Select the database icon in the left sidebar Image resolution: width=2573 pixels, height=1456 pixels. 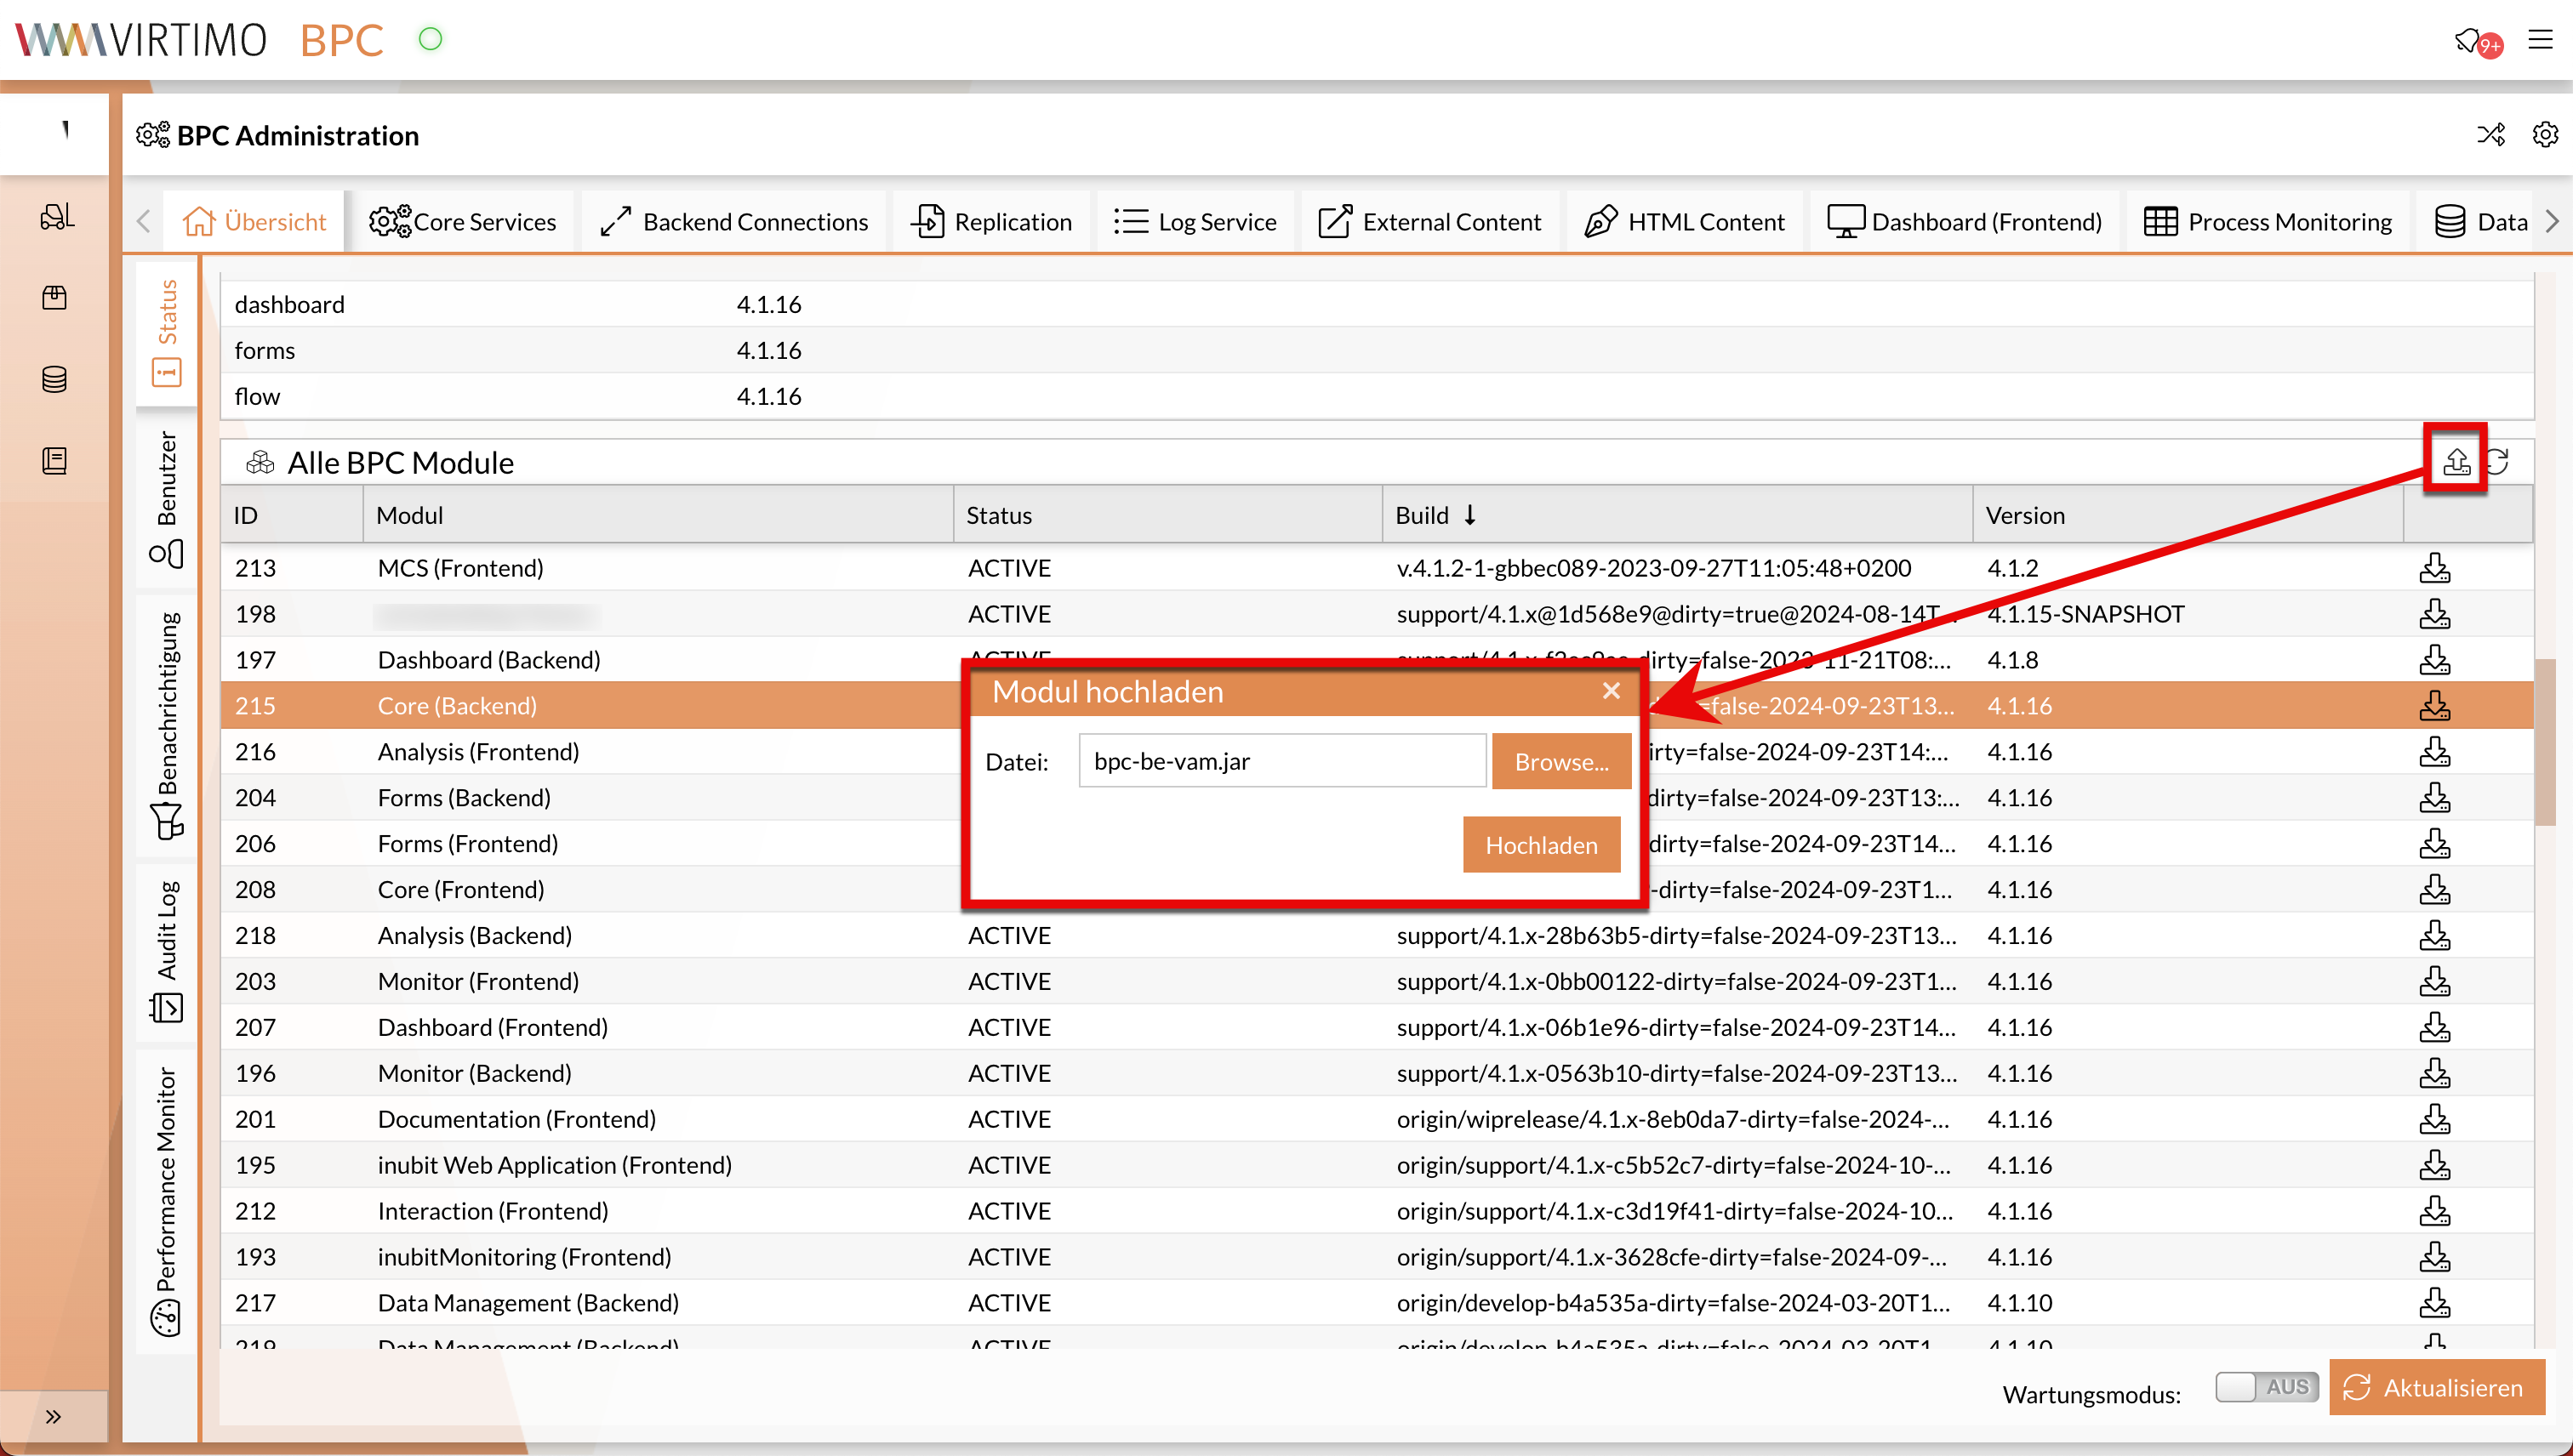pyautogui.click(x=54, y=379)
